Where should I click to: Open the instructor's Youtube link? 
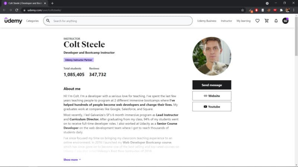212,107
